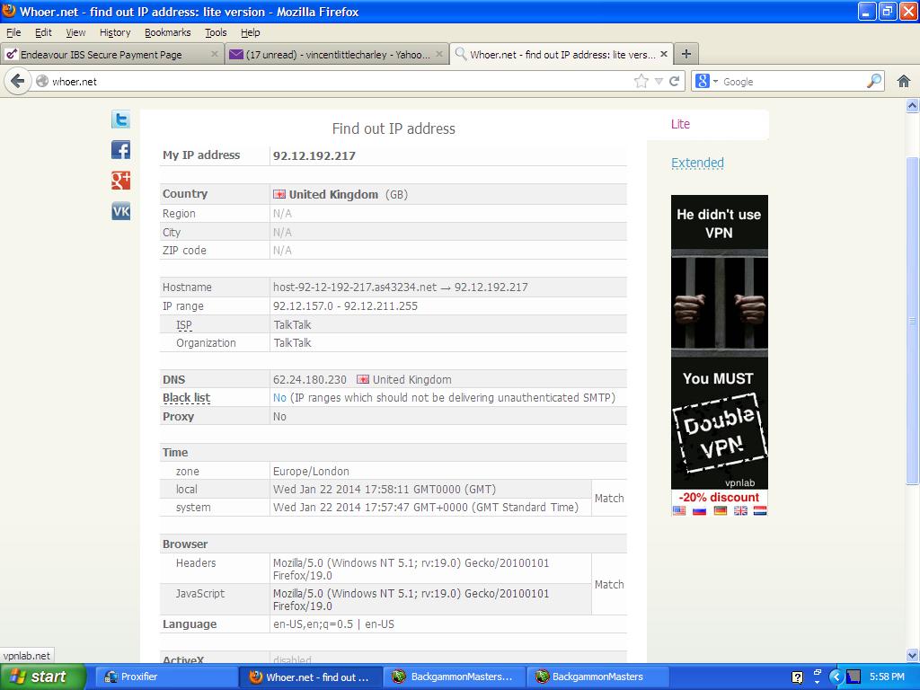The height and width of the screenshot is (690, 920).
Task: Close the Whoer.net tab
Action: pyautogui.click(x=664, y=54)
